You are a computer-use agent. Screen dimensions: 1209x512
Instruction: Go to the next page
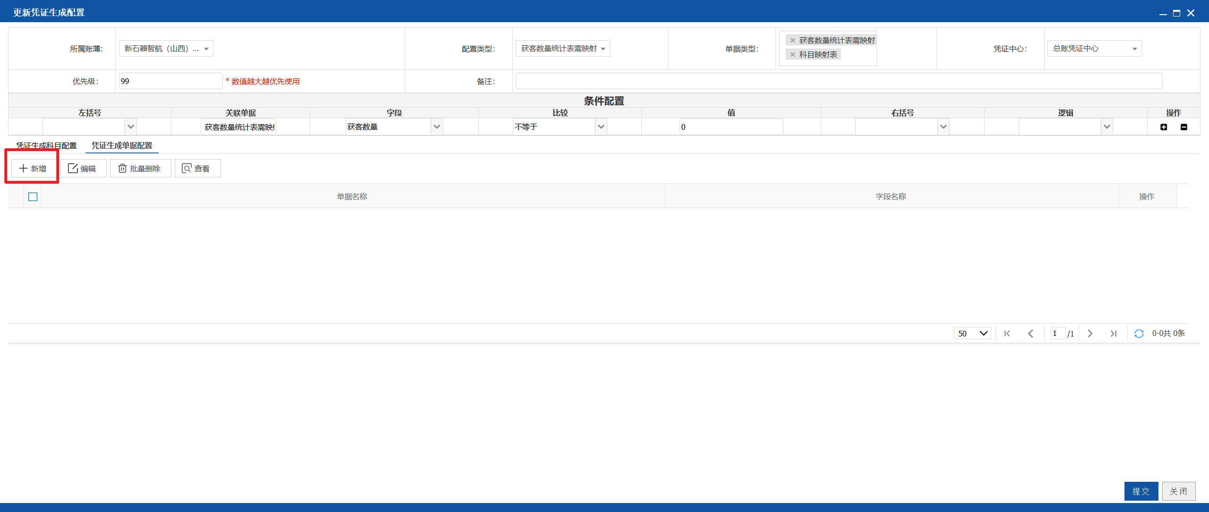point(1090,334)
